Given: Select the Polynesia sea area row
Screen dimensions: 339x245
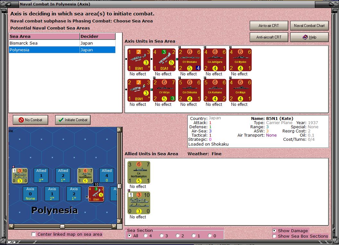Looking at the screenshot, I should tap(62, 50).
